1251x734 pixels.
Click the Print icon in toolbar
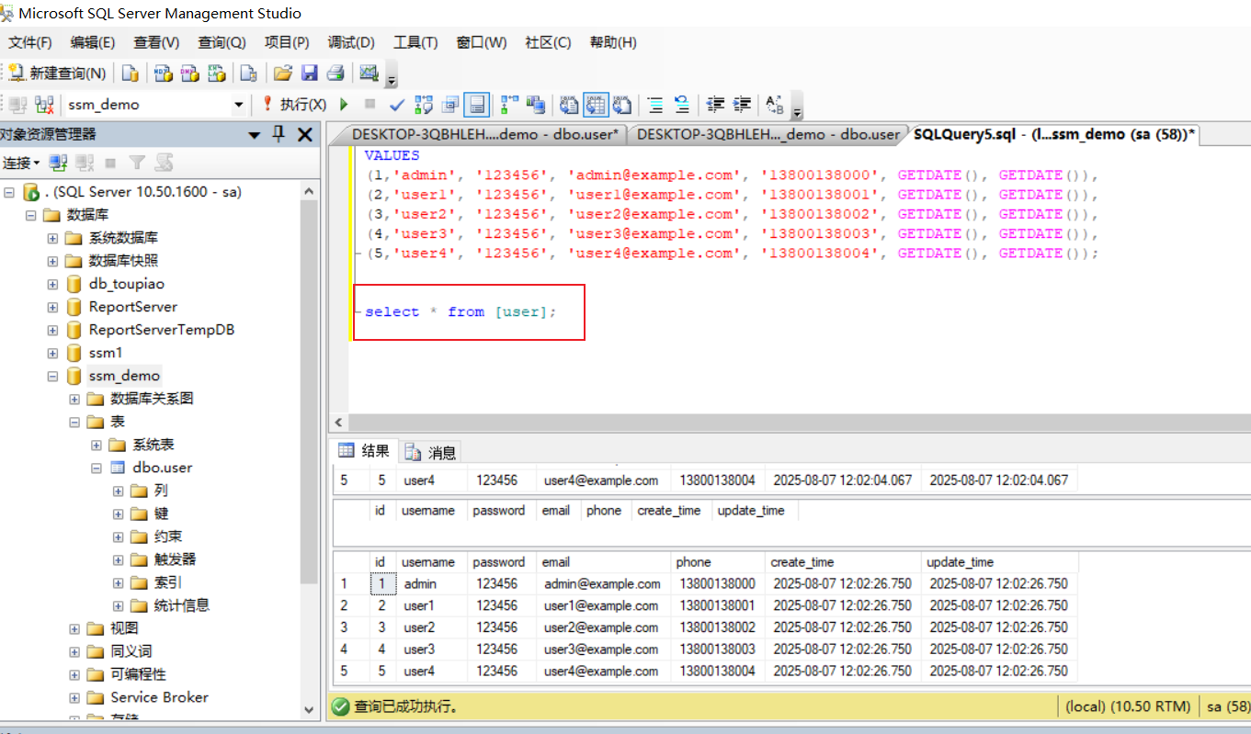(335, 73)
